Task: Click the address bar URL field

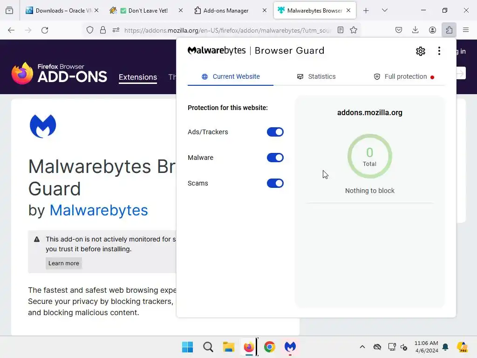Action: (x=227, y=30)
